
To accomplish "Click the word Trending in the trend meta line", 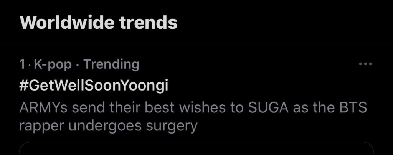I will coord(111,64).
